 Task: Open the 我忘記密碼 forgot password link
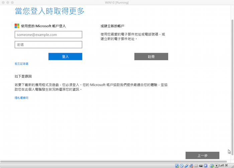pyautogui.click(x=21, y=64)
